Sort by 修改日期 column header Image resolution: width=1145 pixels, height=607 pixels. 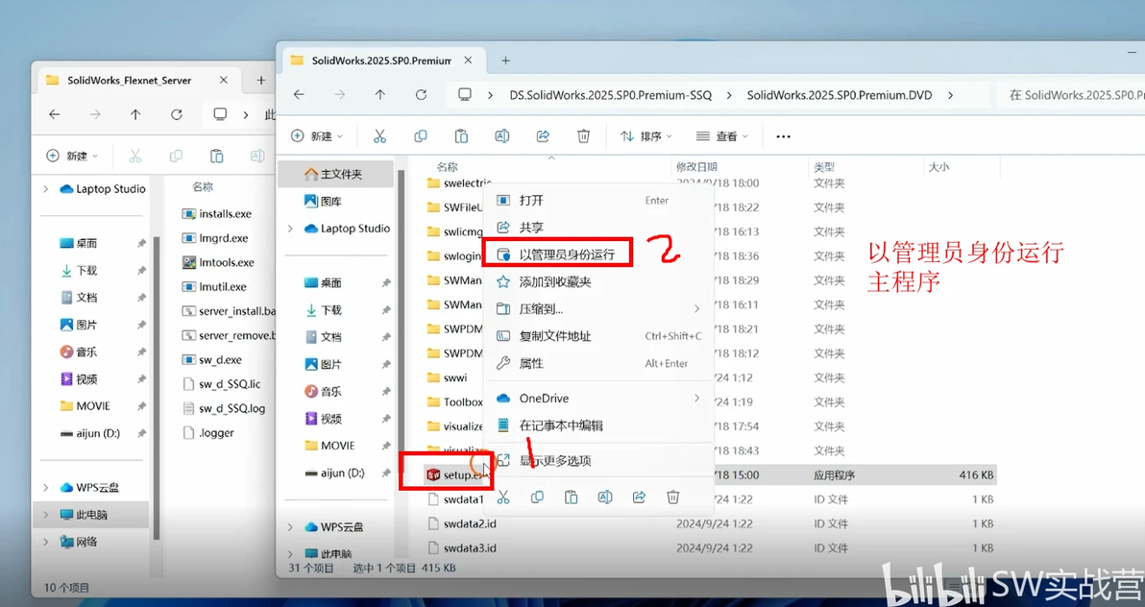click(696, 166)
